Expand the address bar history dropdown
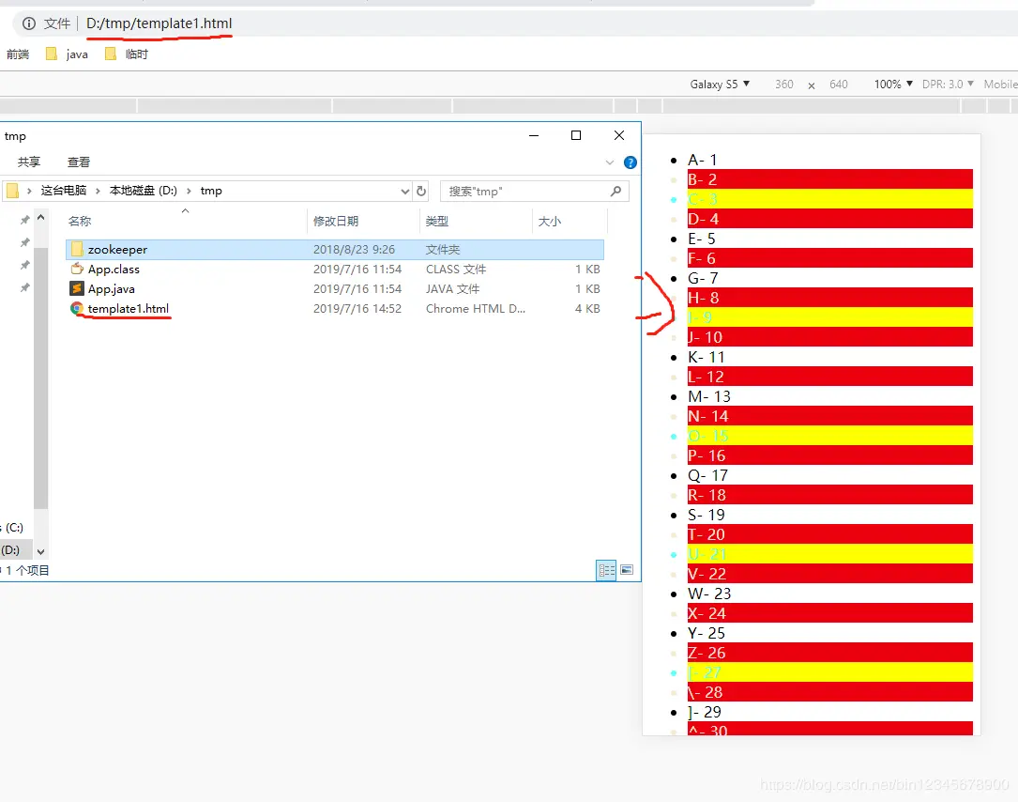Screen dimensions: 1018x802 [x=404, y=191]
